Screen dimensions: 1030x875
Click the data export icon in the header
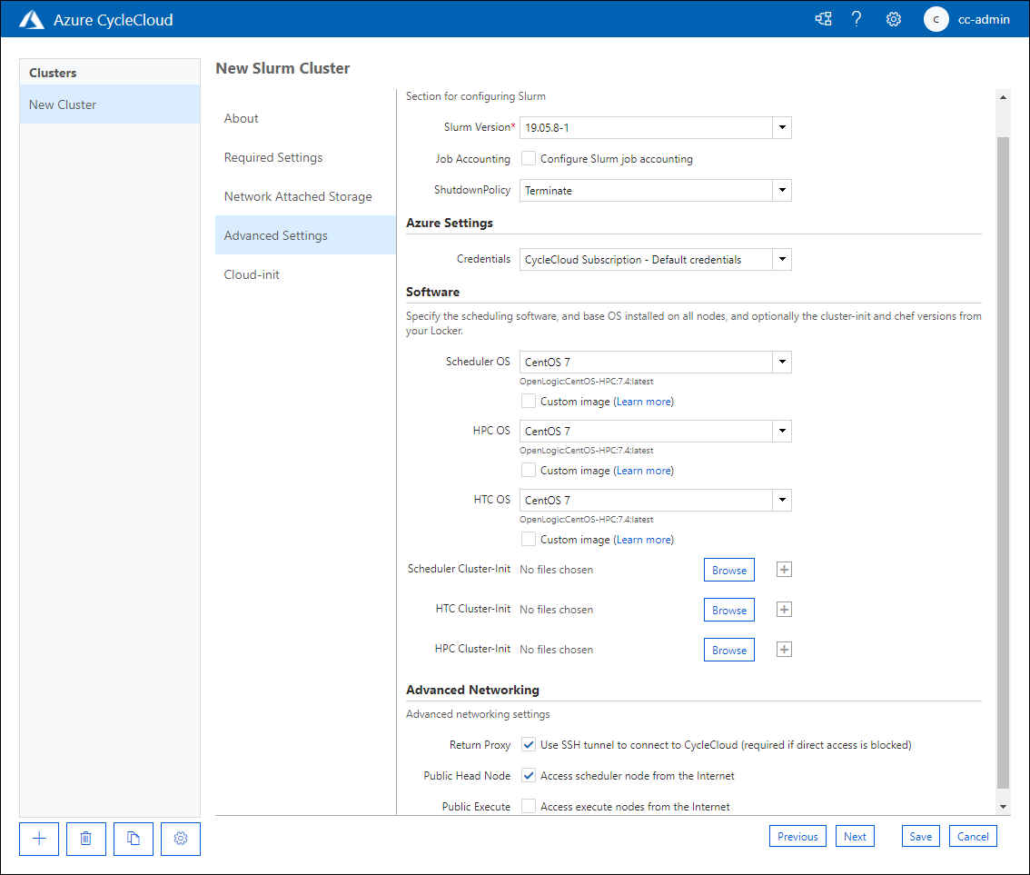(x=823, y=18)
